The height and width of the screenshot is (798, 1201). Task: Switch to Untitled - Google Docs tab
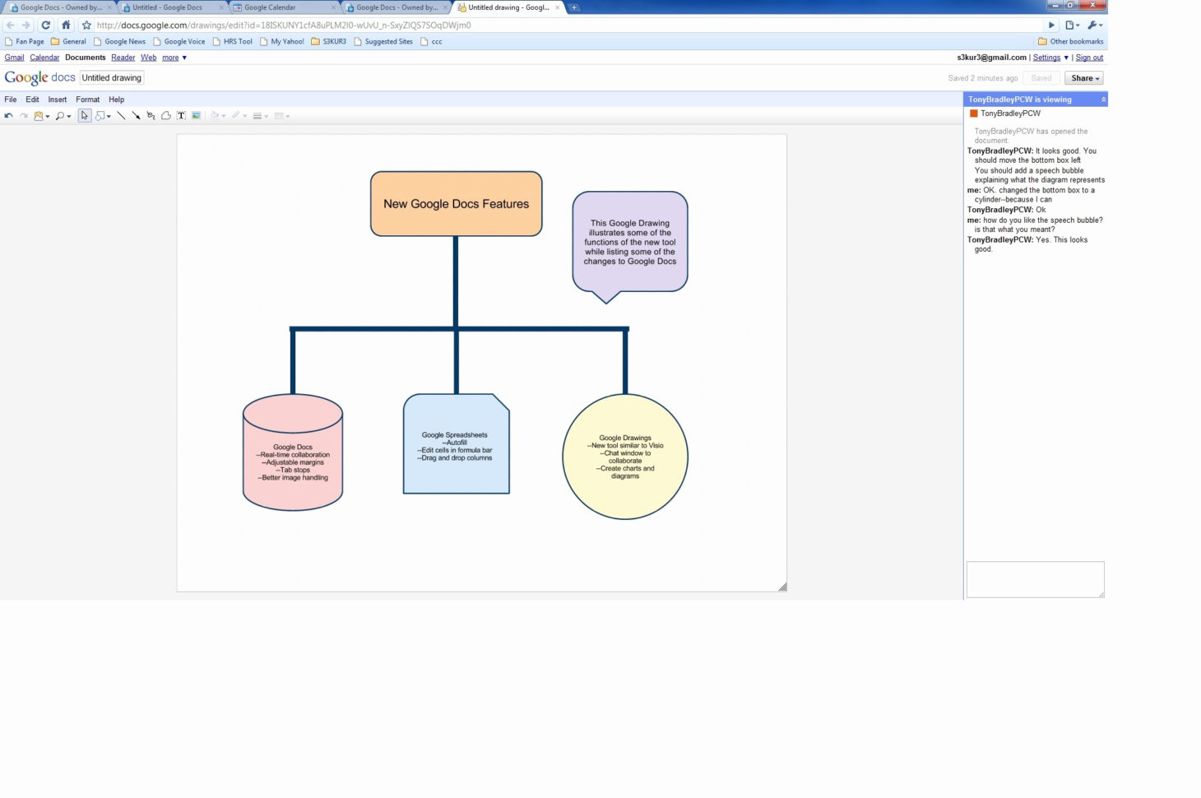point(171,7)
